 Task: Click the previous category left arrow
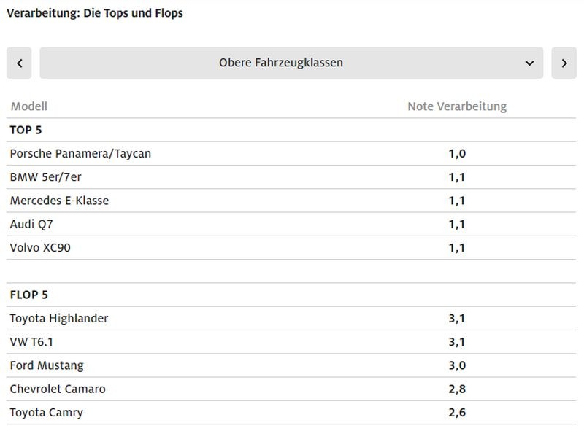pyautogui.click(x=19, y=63)
